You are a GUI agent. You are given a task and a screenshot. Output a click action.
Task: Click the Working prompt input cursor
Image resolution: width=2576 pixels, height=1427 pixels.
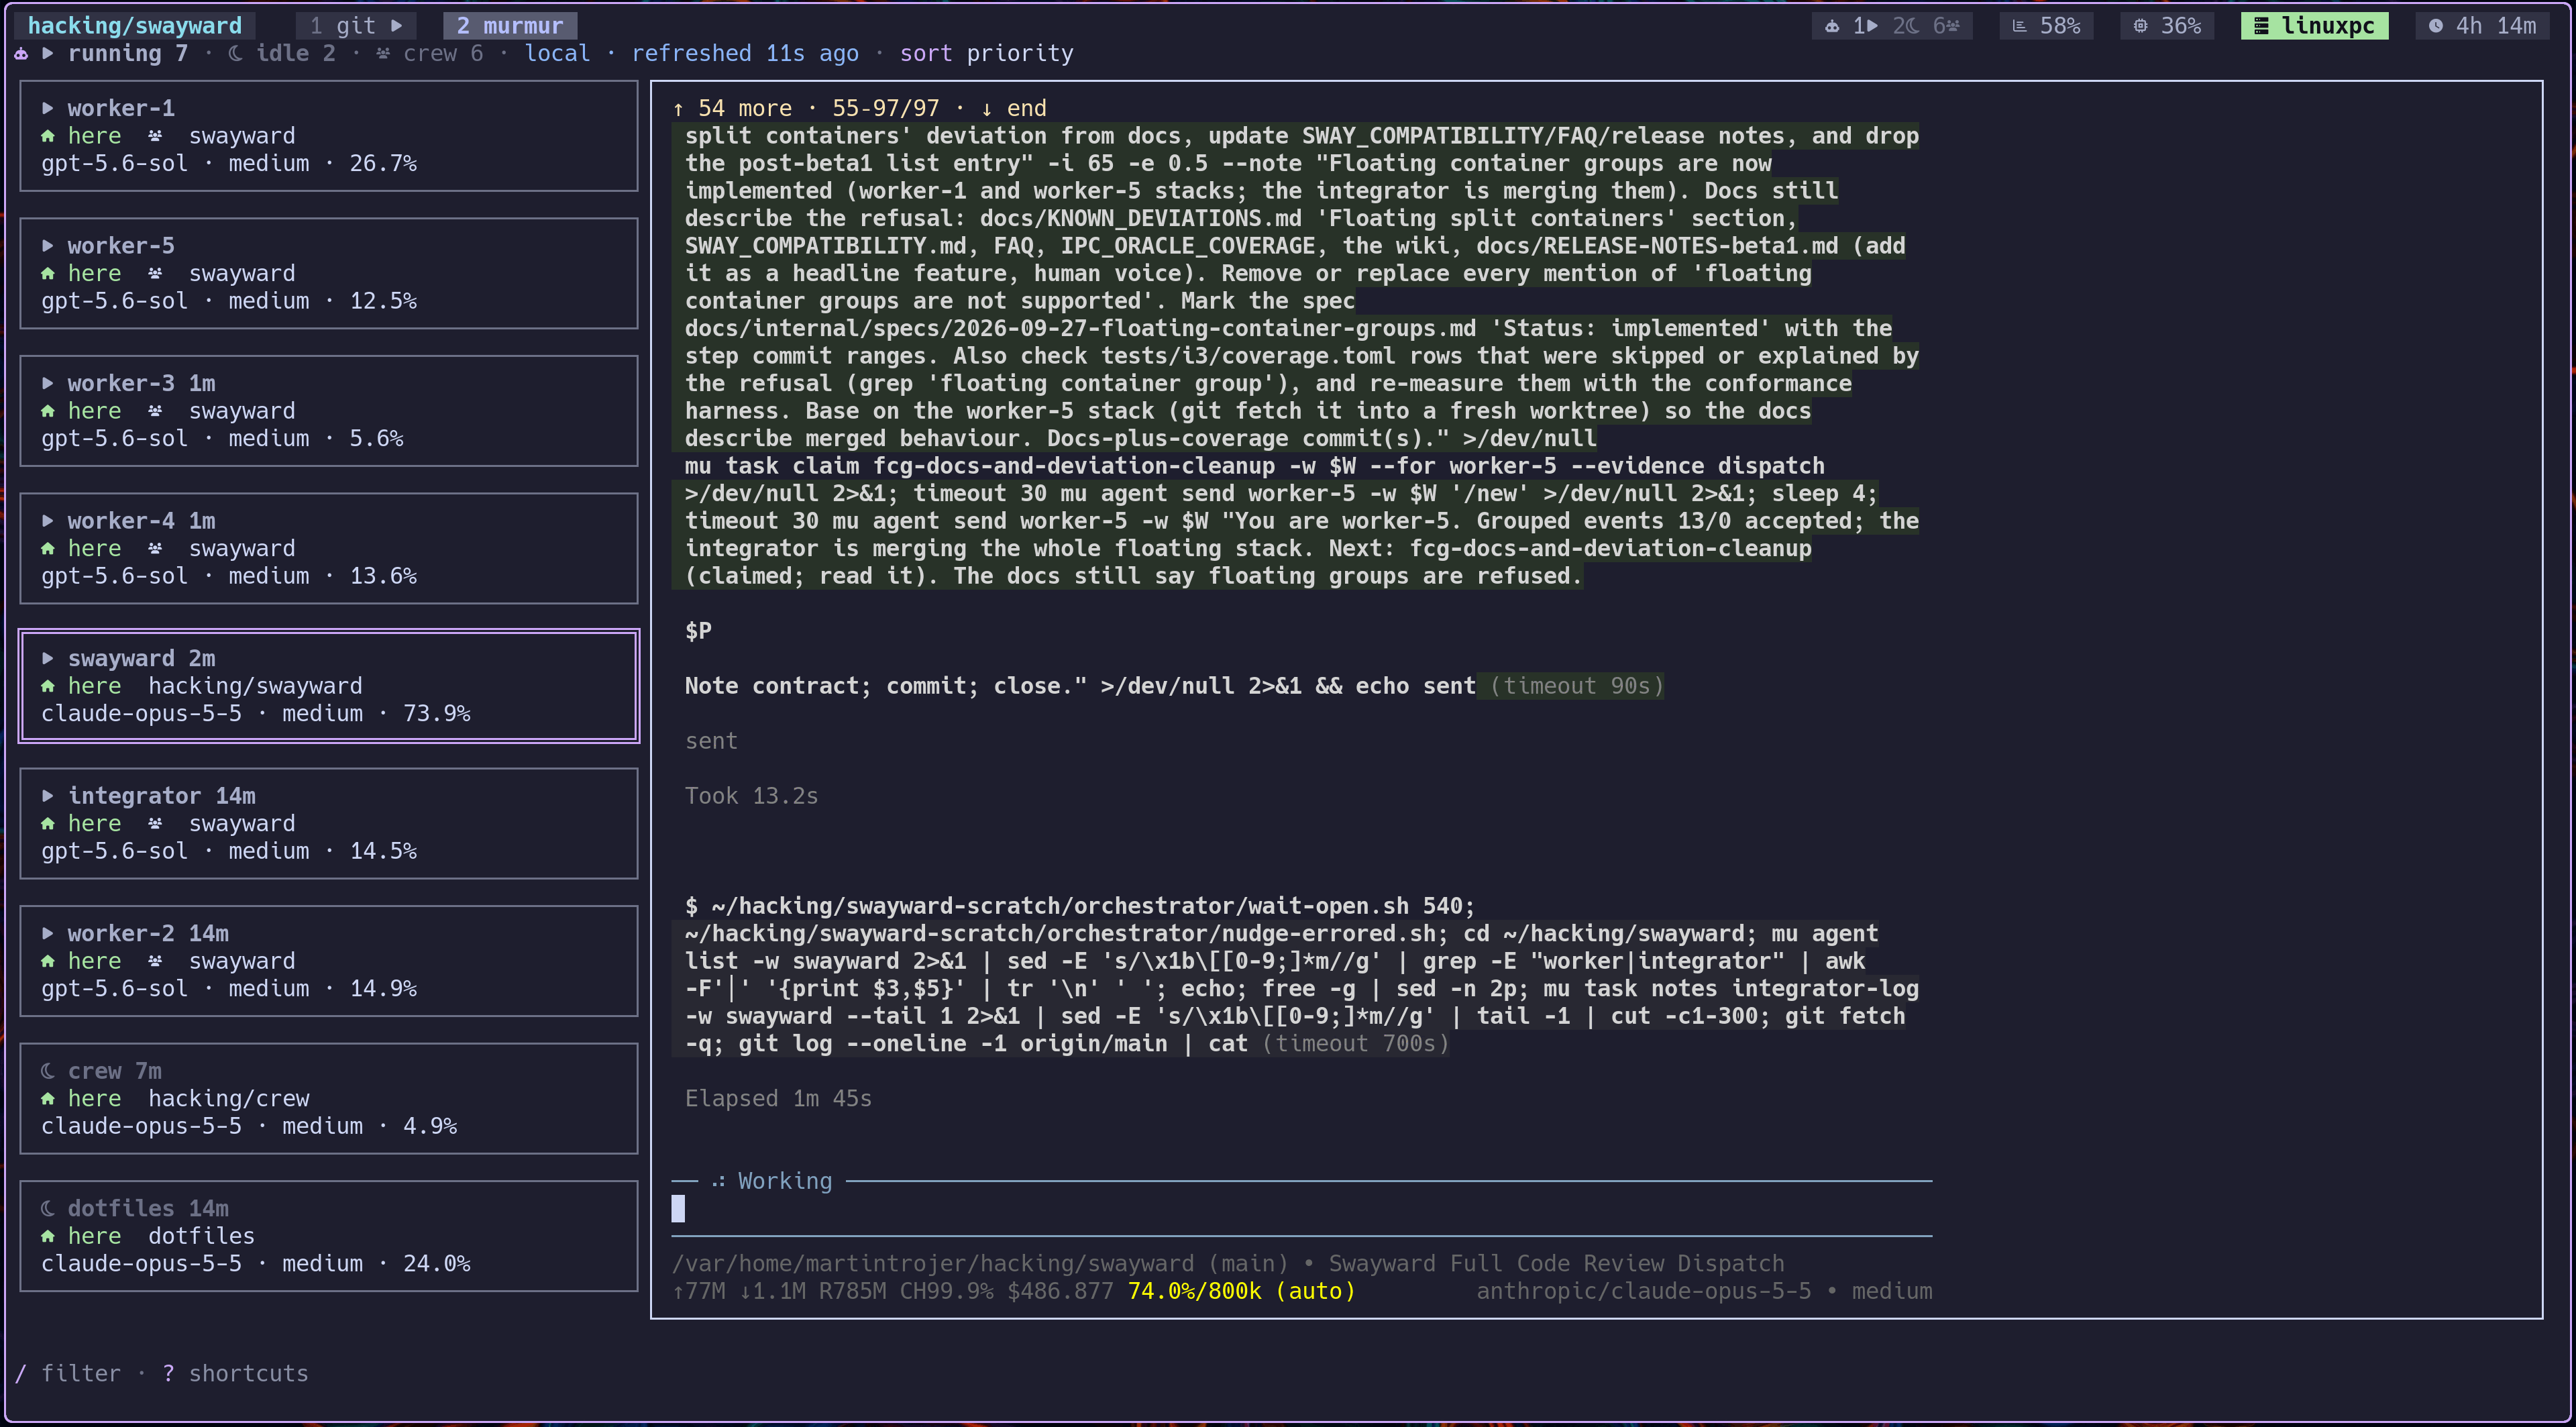point(678,1209)
